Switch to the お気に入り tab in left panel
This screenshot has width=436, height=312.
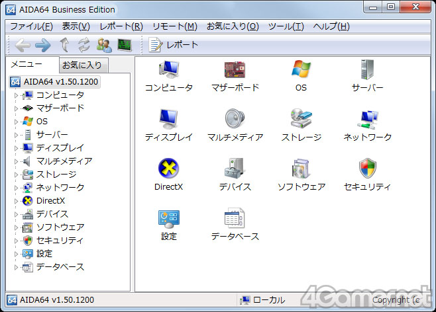[x=83, y=65]
